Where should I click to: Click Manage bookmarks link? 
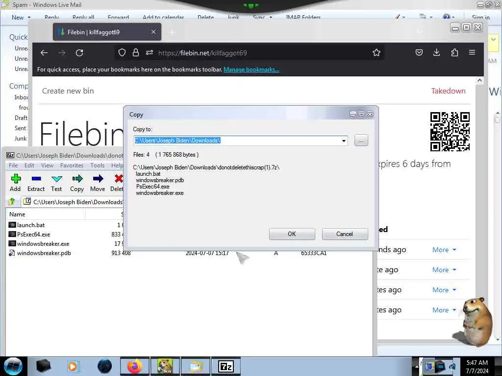(251, 70)
